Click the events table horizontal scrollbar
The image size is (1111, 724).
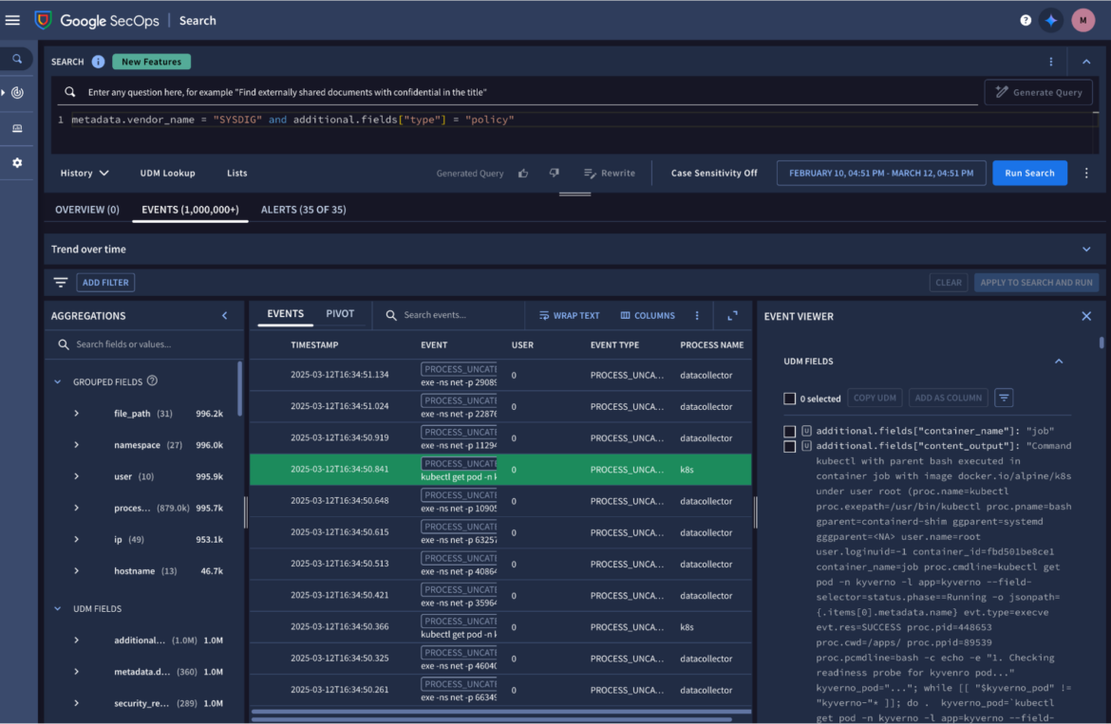pyautogui.click(x=501, y=712)
